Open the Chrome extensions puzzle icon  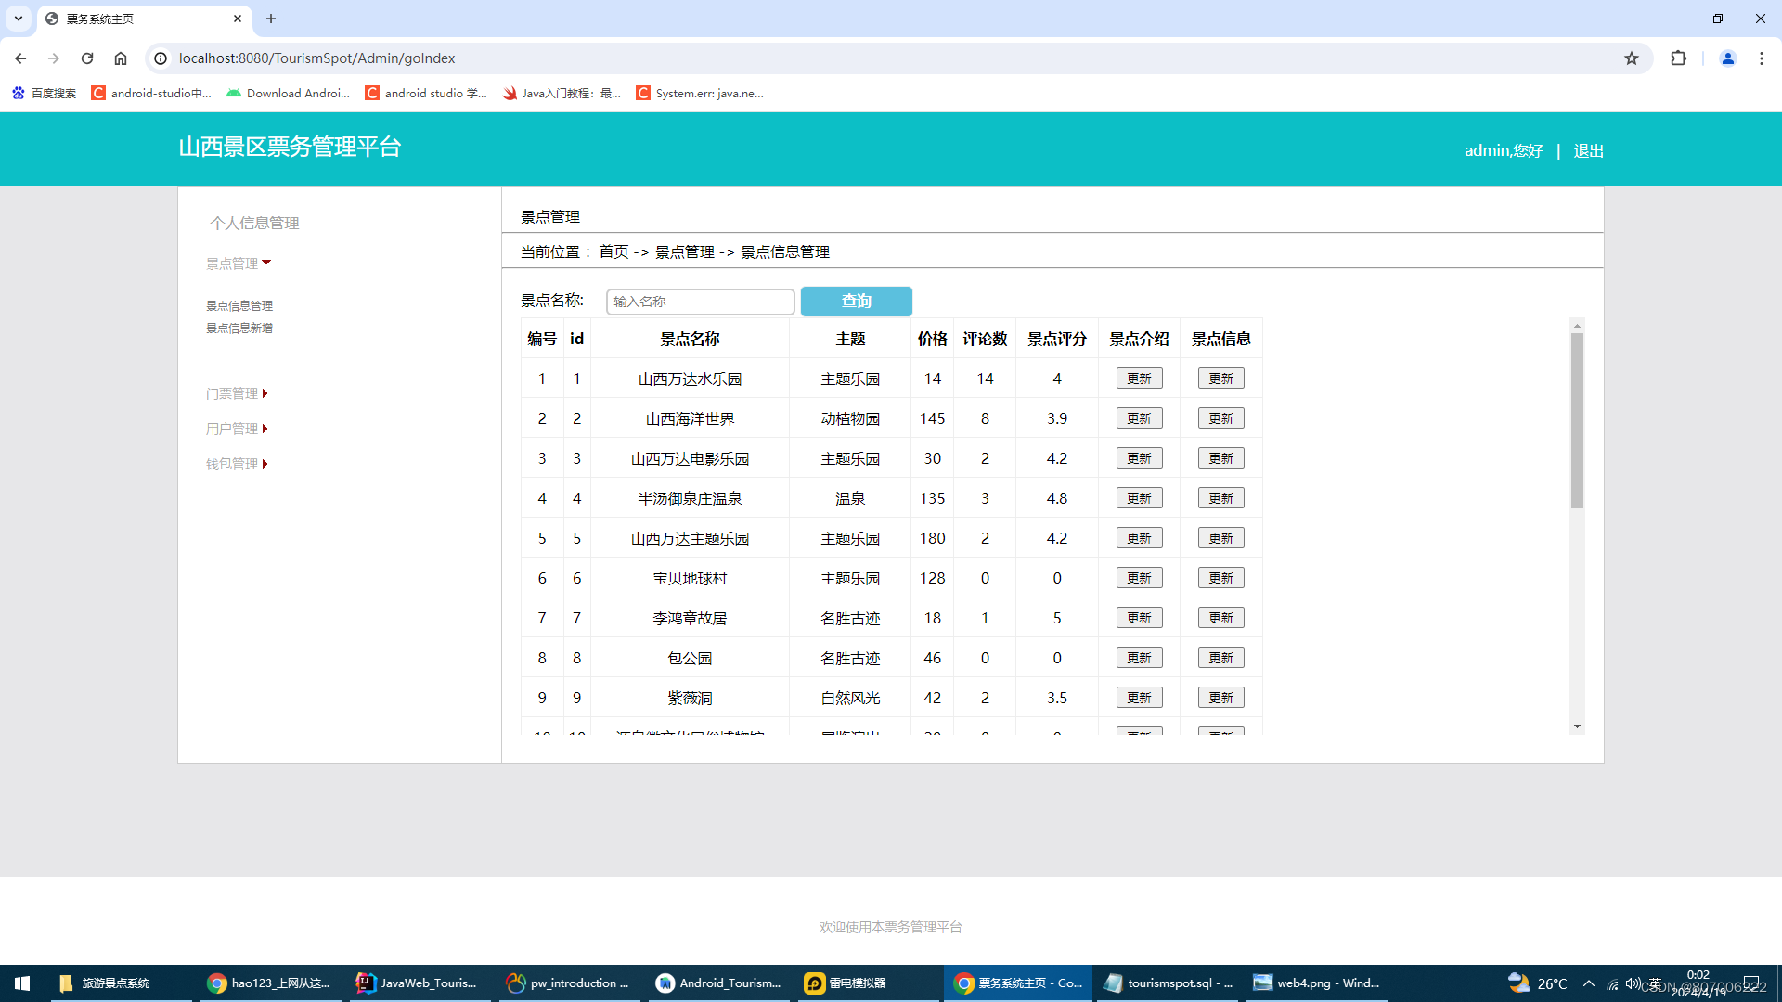pos(1678,58)
